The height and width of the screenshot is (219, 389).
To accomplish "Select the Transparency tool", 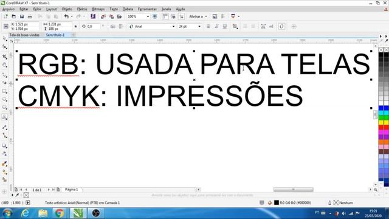I will (5, 154).
